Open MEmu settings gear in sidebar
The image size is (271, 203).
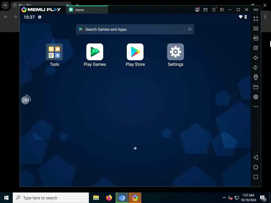coord(256,97)
